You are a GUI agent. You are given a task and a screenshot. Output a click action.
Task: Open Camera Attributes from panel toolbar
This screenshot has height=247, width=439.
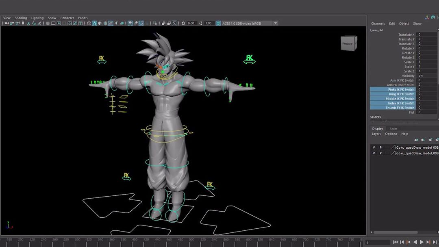coord(17,23)
